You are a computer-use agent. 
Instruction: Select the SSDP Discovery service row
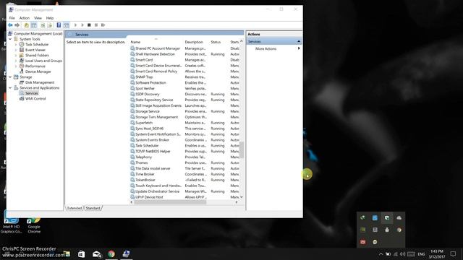click(x=184, y=94)
